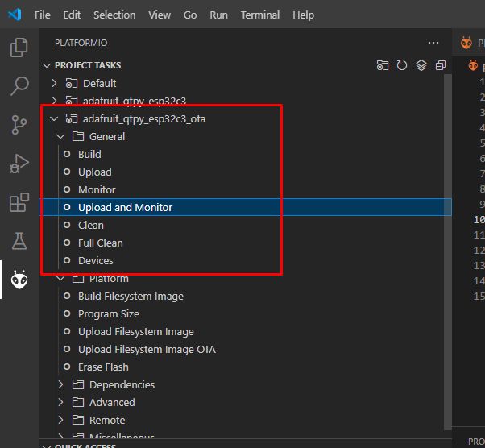Open the Testing flask view

[x=19, y=241]
